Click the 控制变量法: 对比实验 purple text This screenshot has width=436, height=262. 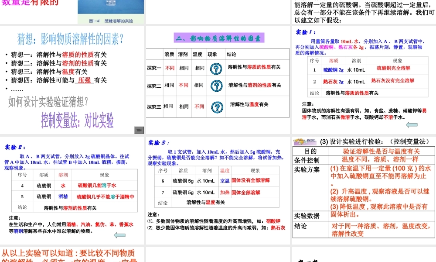coord(77,120)
